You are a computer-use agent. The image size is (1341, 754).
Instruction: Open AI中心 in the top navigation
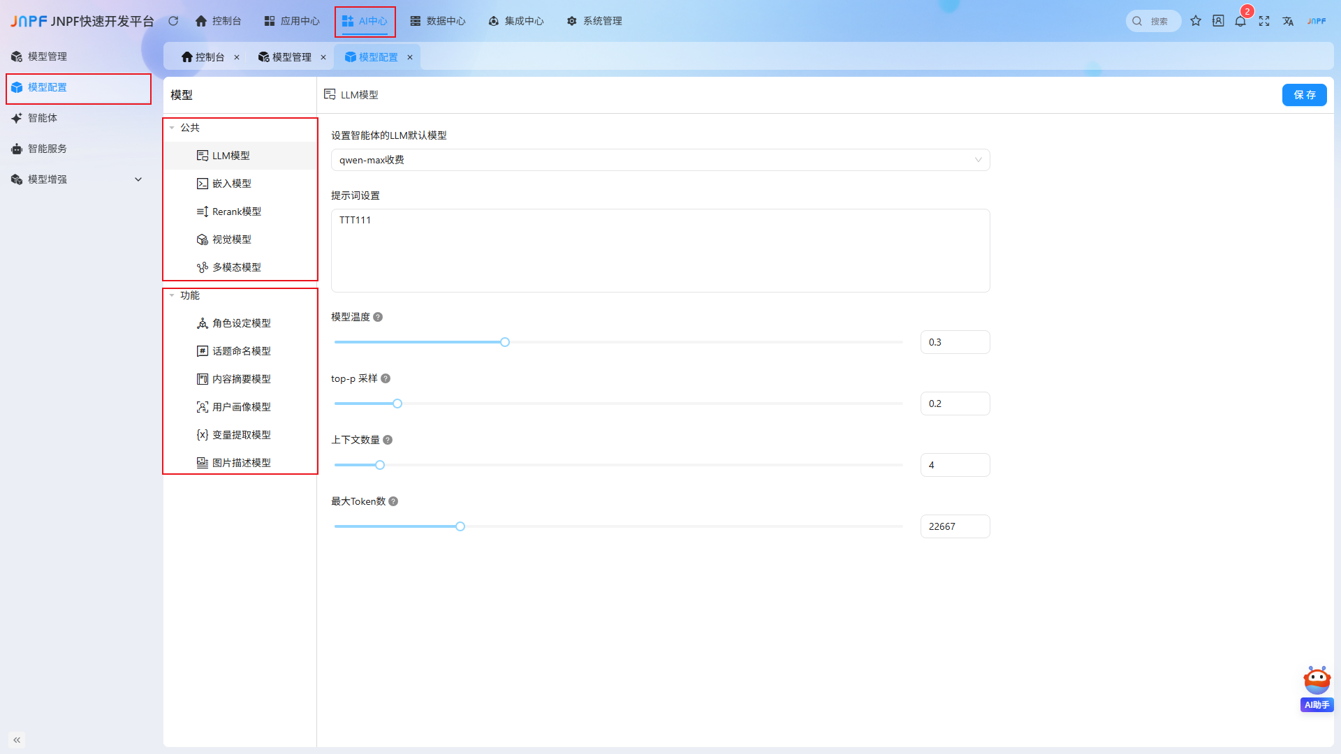tap(365, 21)
